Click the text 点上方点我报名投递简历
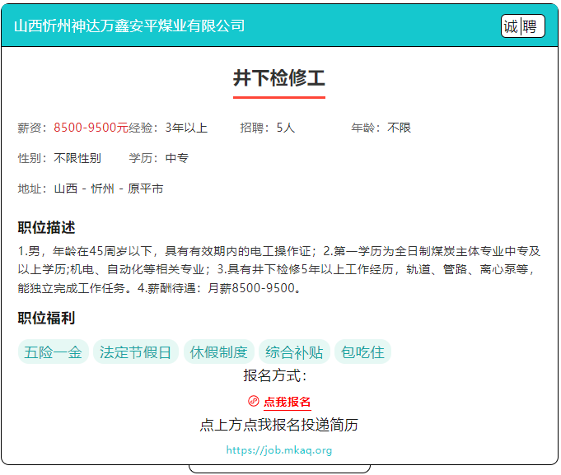Viewport: 561px width, 475px height. [x=279, y=425]
